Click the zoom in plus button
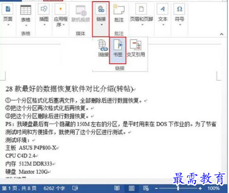229x193 pixels. pyautogui.click(x=200, y=188)
